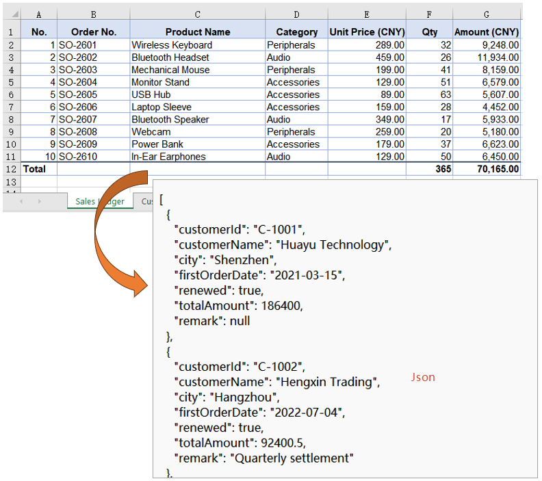Screen dimensions: 542x481
Task: Open the Sales Ledger sheet tab
Action: pos(100,201)
